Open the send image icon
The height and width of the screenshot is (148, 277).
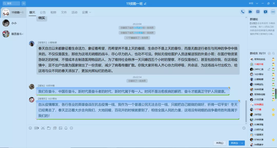tap(61, 128)
